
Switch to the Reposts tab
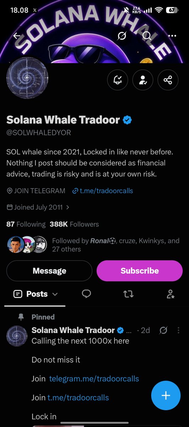pyautogui.click(x=128, y=294)
